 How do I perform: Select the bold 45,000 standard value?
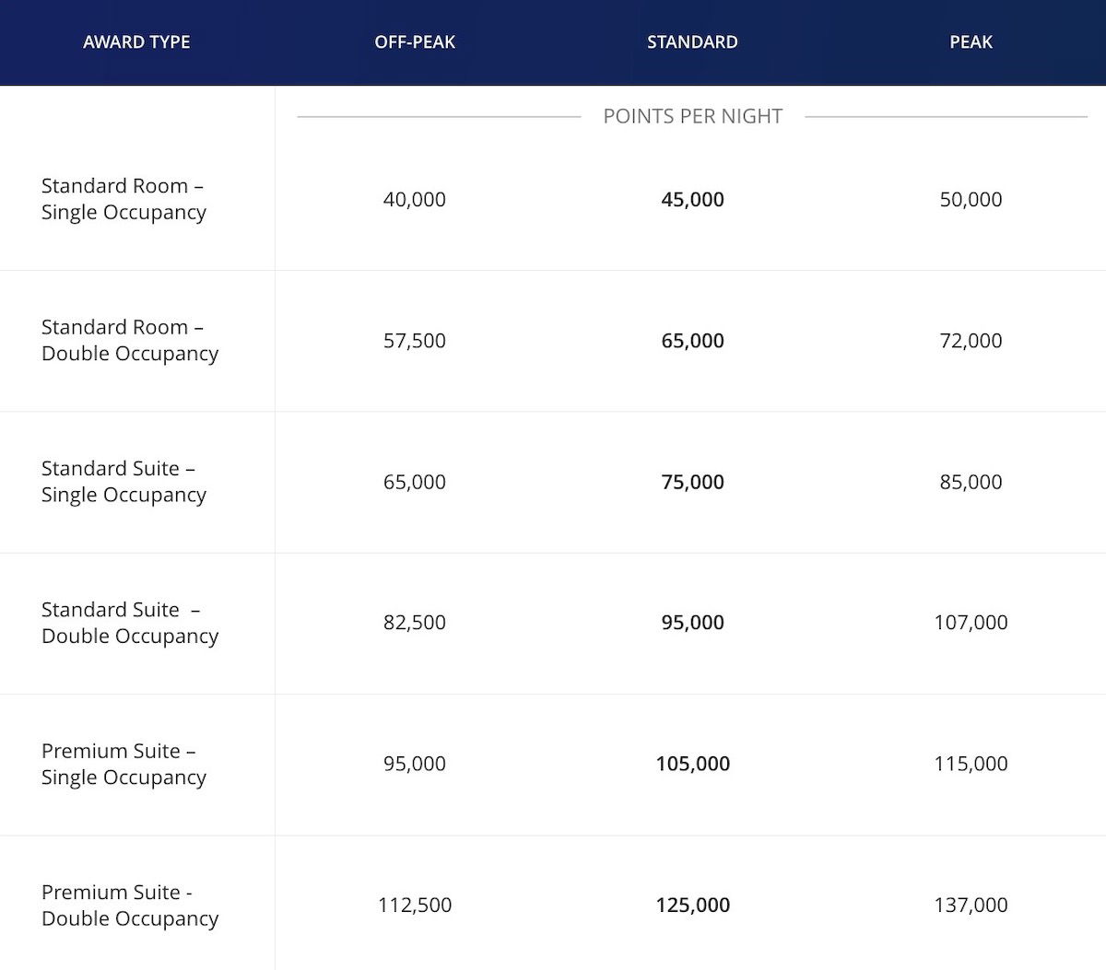[x=692, y=199]
